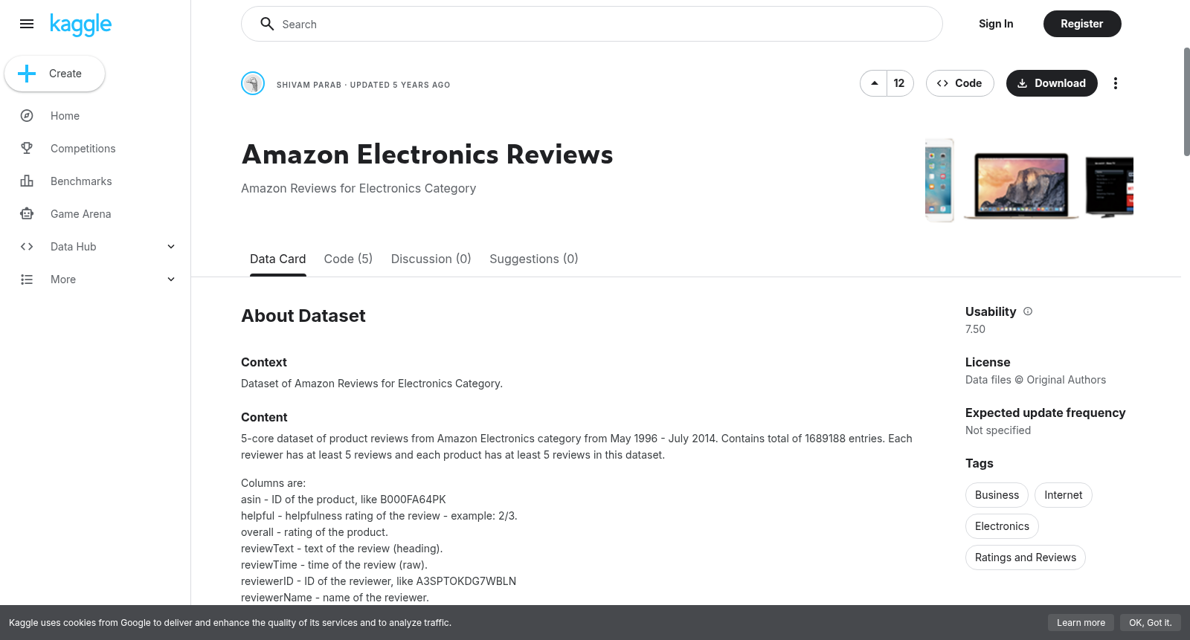Viewport: 1190px width, 640px height.
Task: Open Shivam Parab's profile avatar
Action: 253,83
